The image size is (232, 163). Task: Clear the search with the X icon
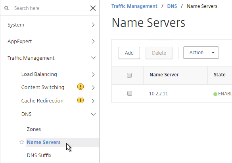tap(93, 8)
